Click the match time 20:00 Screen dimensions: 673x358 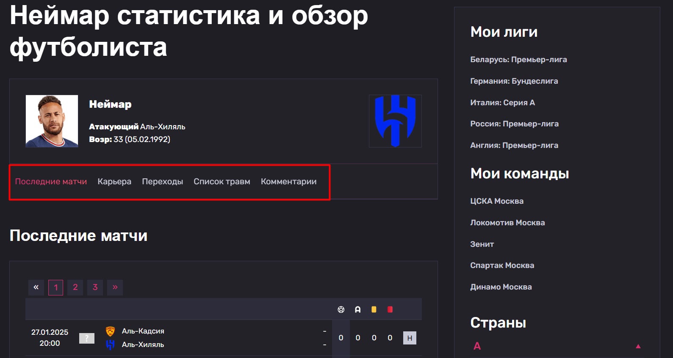[50, 343]
